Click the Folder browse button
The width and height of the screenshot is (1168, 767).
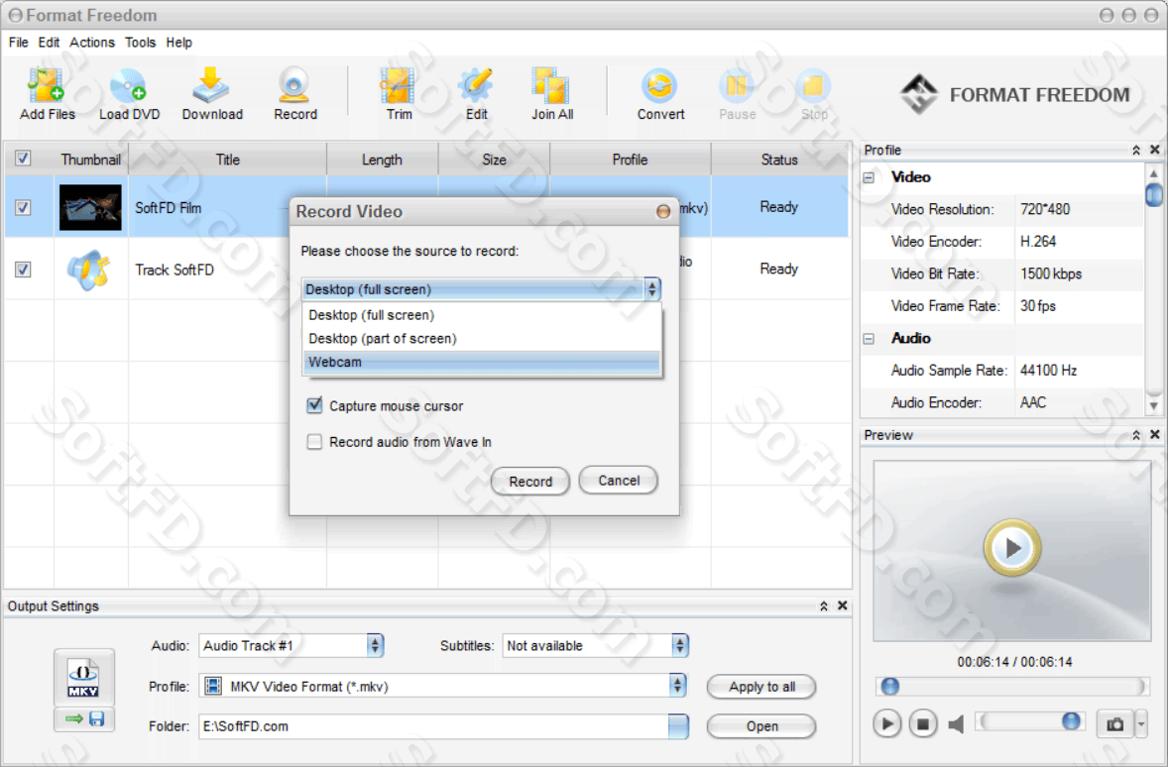(678, 726)
